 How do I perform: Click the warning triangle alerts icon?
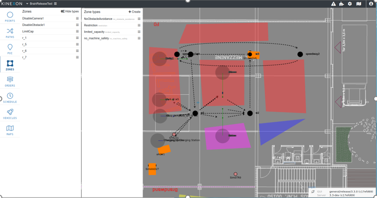(x=333, y=4)
